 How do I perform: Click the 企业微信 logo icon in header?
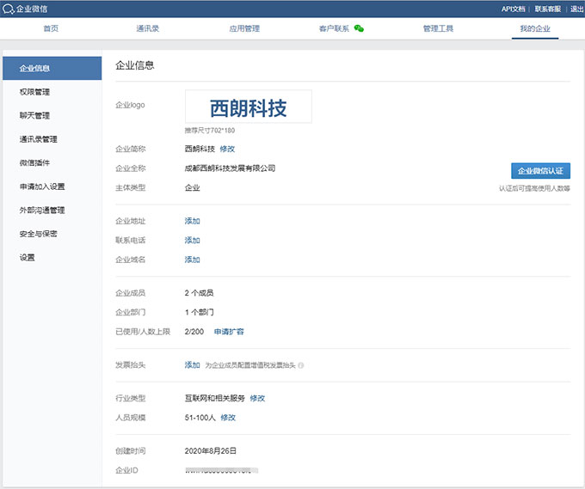click(9, 9)
